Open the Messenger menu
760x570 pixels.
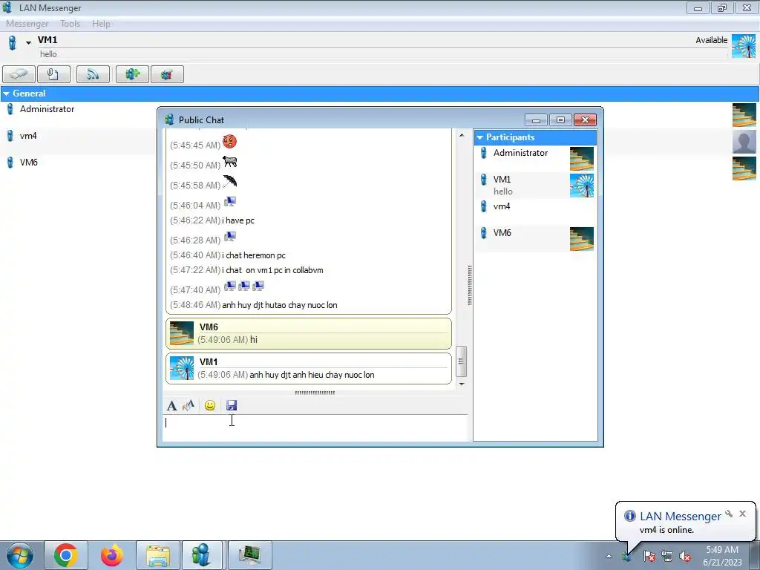point(27,24)
